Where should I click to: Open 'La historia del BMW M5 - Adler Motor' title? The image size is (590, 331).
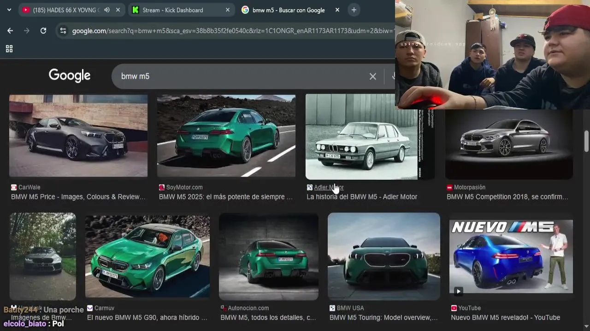[x=362, y=197]
